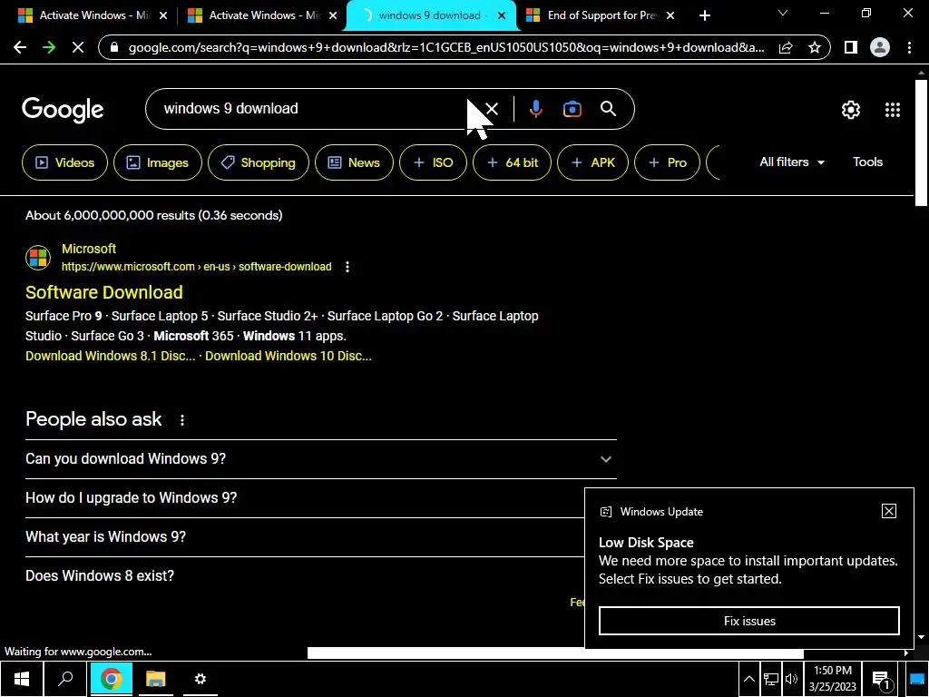Screen dimensions: 929x697
Task: Filter results by Shopping
Action: pyautogui.click(x=259, y=162)
